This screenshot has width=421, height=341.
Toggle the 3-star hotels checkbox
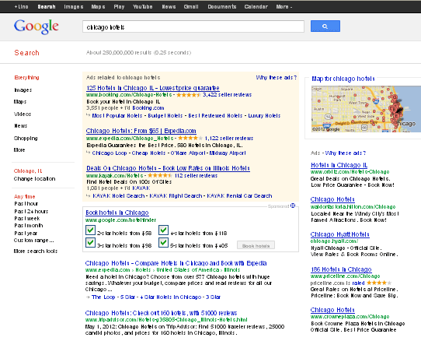tap(90, 243)
